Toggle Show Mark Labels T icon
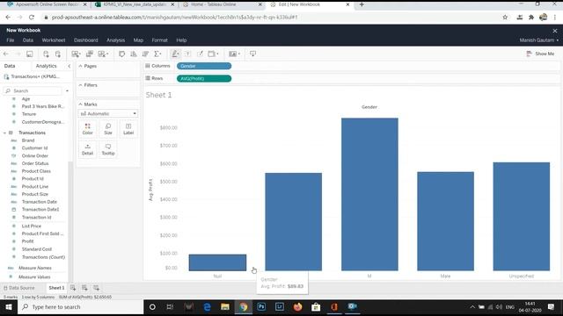Screen dimensions: 563x316 (x=187, y=54)
